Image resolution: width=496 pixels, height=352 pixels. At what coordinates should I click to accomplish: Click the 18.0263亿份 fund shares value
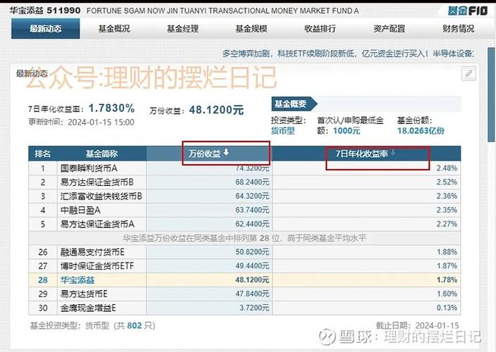(x=421, y=131)
